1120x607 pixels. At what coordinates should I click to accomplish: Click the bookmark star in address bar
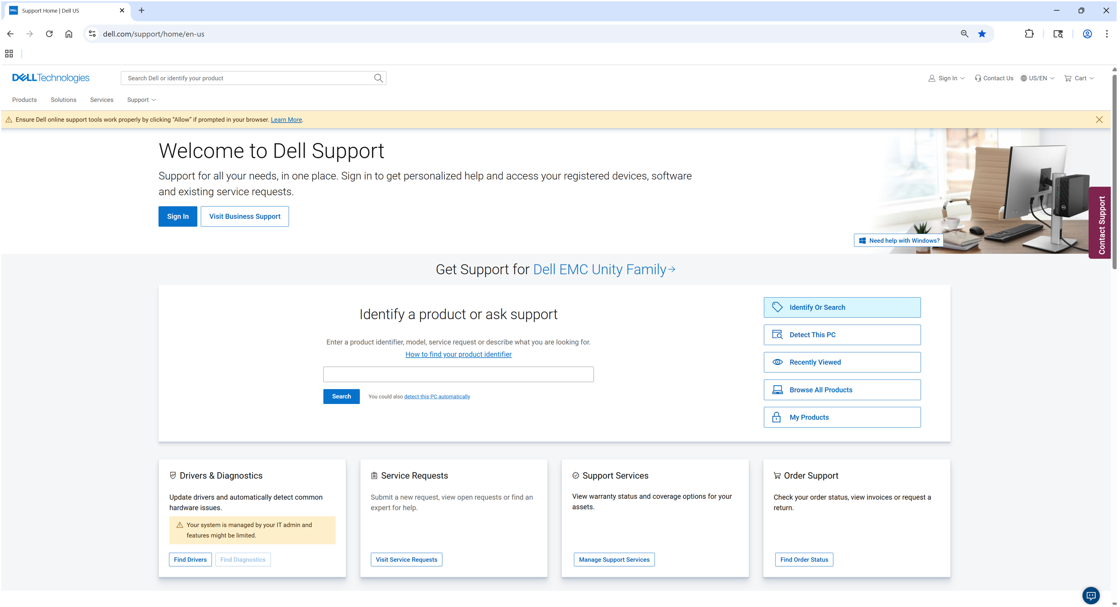(x=982, y=34)
